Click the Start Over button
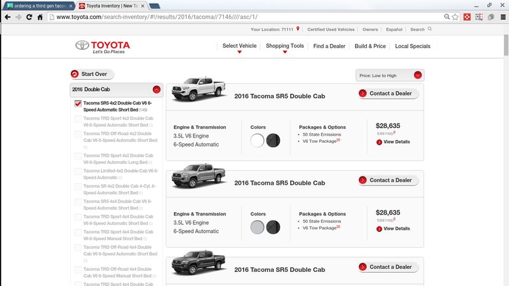Viewport: 509px width, 286px height. coord(92,74)
